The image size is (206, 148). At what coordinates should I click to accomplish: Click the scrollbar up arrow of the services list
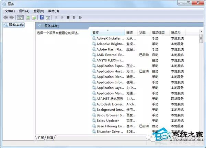click(x=201, y=32)
